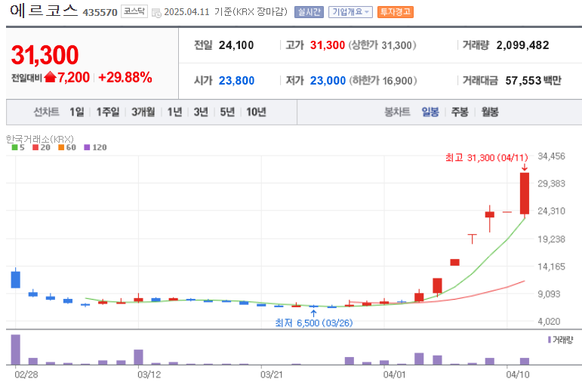Click the trading value 57,553 백만

[534, 81]
